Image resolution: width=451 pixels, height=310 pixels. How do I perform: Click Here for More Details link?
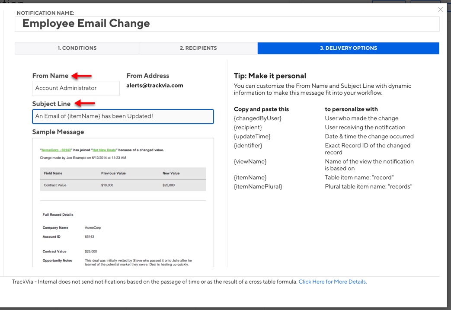pyautogui.click(x=332, y=281)
